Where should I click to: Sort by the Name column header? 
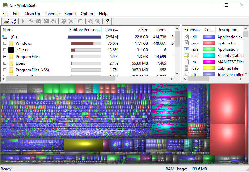pyautogui.click(x=34, y=30)
